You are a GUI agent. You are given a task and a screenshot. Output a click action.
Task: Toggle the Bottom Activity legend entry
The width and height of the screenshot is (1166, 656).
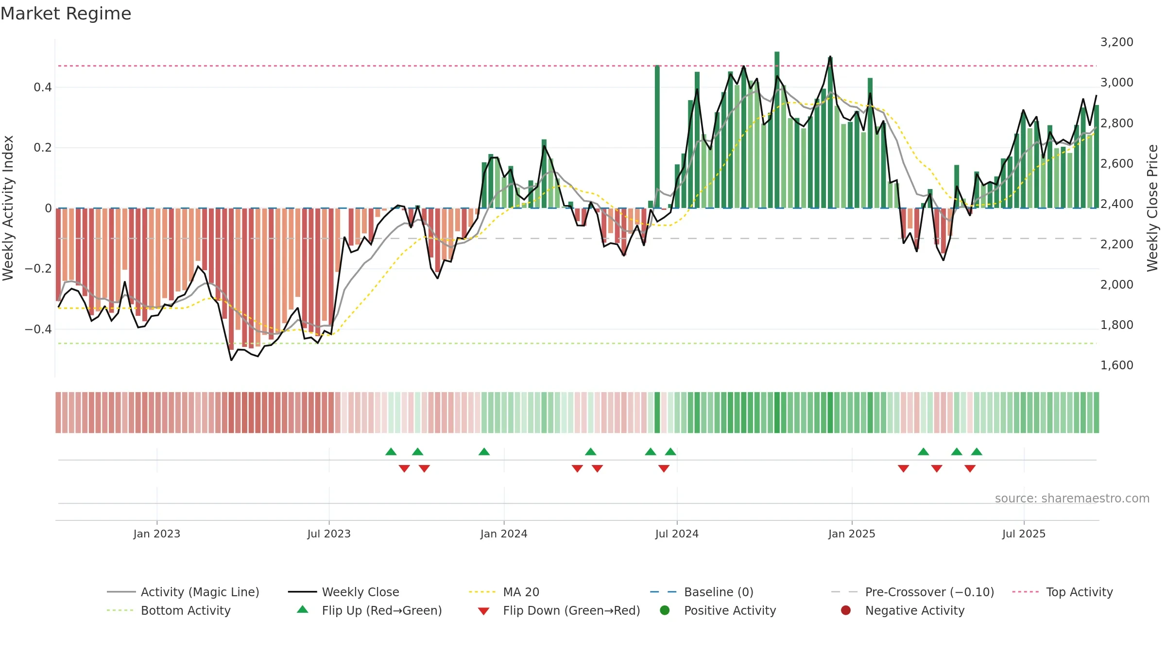click(x=169, y=610)
